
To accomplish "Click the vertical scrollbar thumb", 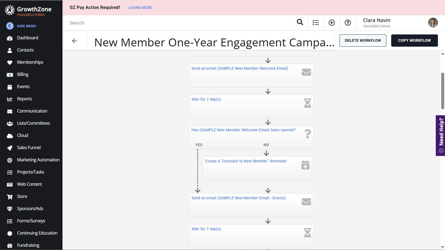I will (443, 91).
